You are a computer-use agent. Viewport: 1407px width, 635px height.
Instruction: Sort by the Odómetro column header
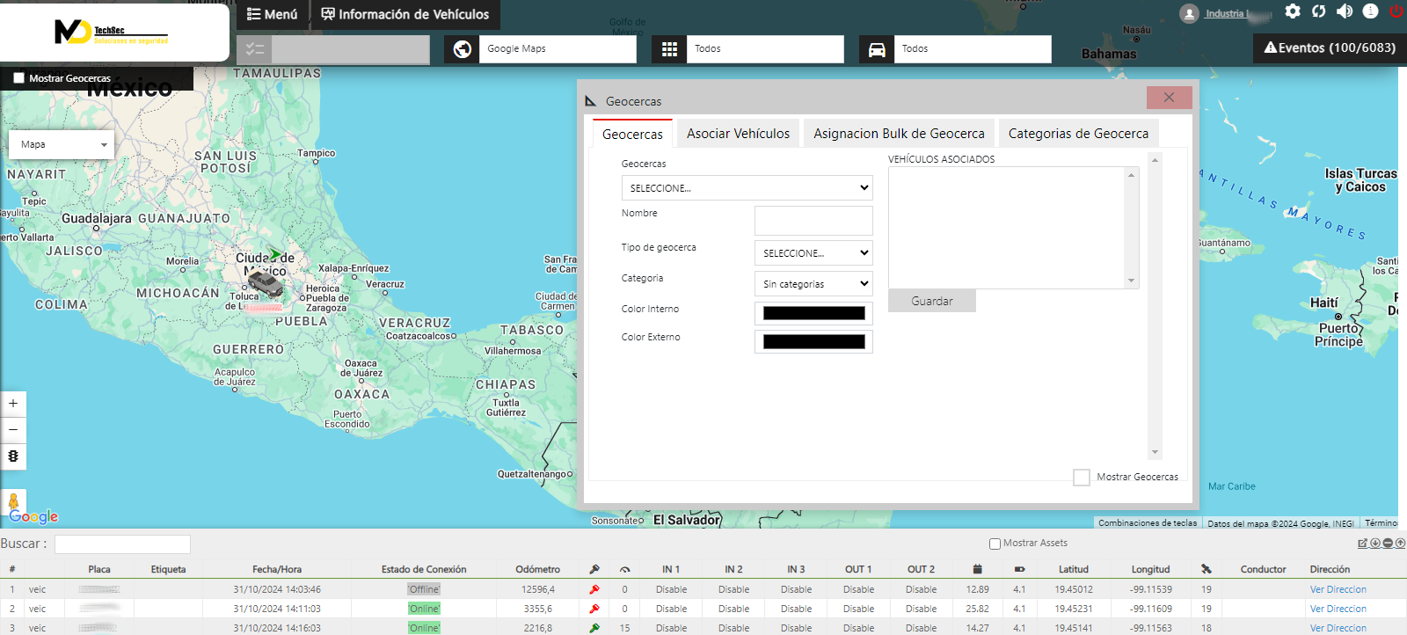click(537, 569)
